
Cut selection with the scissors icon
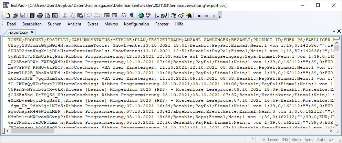click(x=65, y=15)
